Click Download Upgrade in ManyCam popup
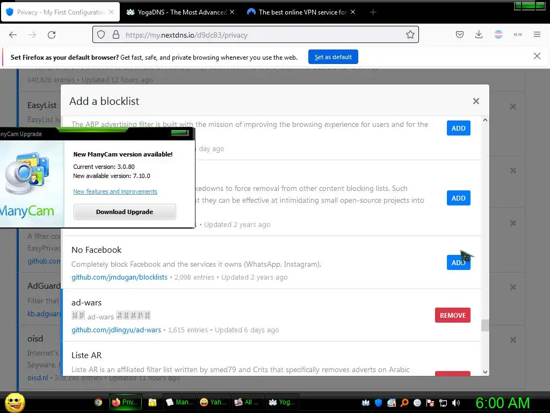 tap(125, 212)
